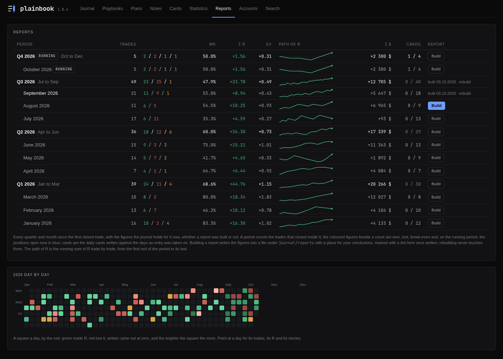Click the 0 / 29 cards count for Q2 2026

413,132
